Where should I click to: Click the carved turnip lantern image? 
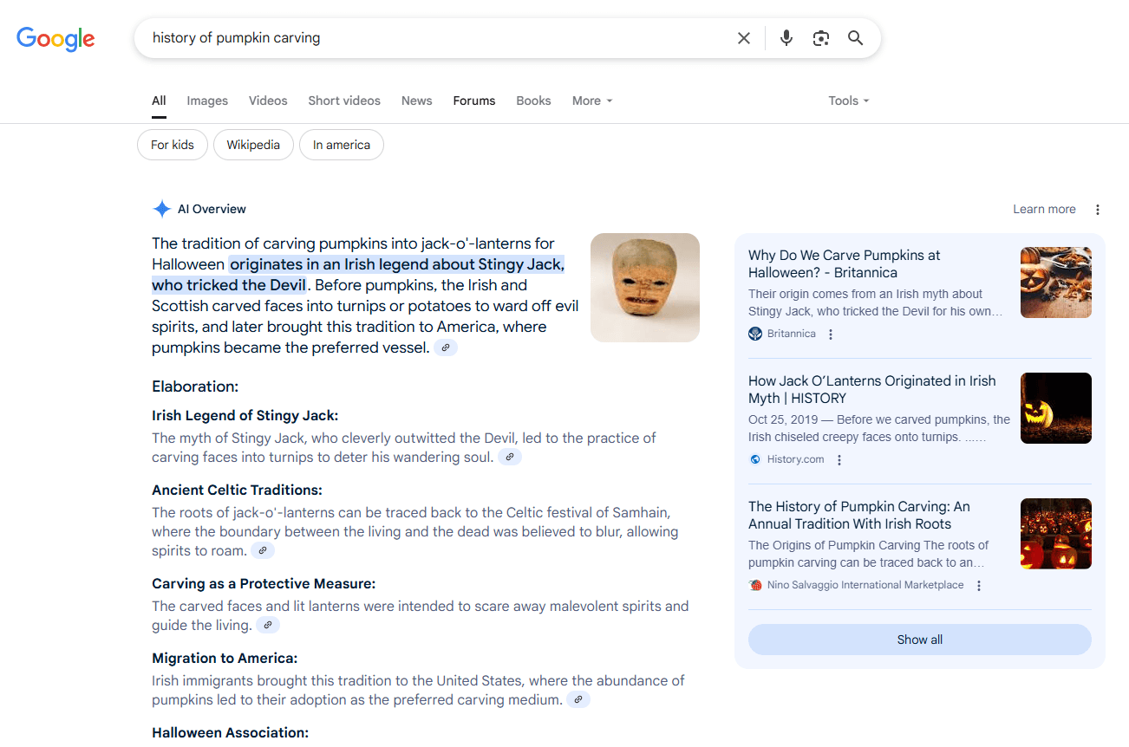645,288
